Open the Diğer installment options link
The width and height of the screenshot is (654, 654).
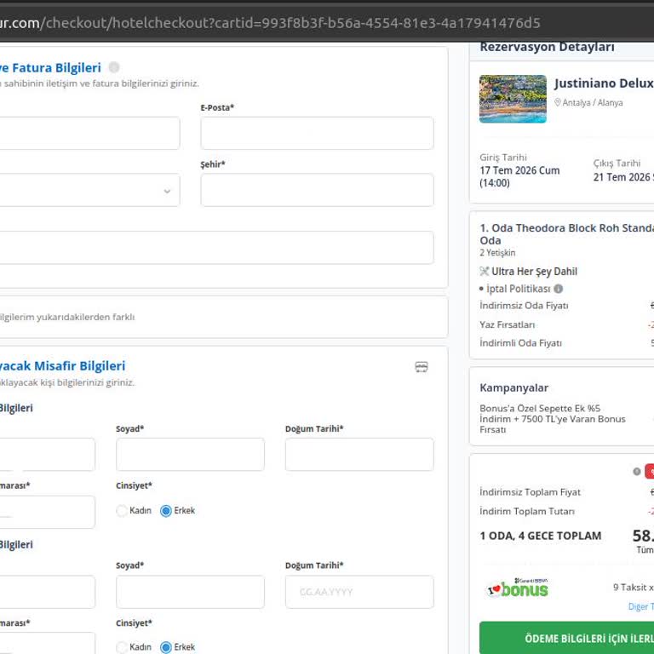click(x=641, y=606)
